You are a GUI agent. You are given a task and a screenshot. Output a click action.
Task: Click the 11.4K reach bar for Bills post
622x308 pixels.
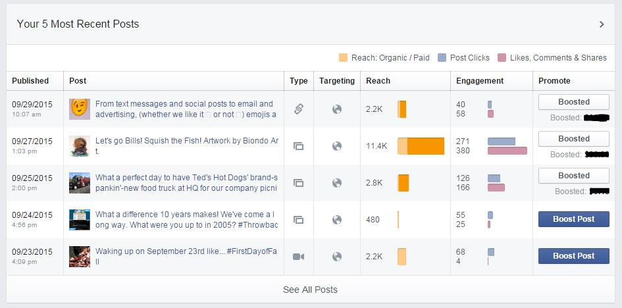[x=421, y=146]
